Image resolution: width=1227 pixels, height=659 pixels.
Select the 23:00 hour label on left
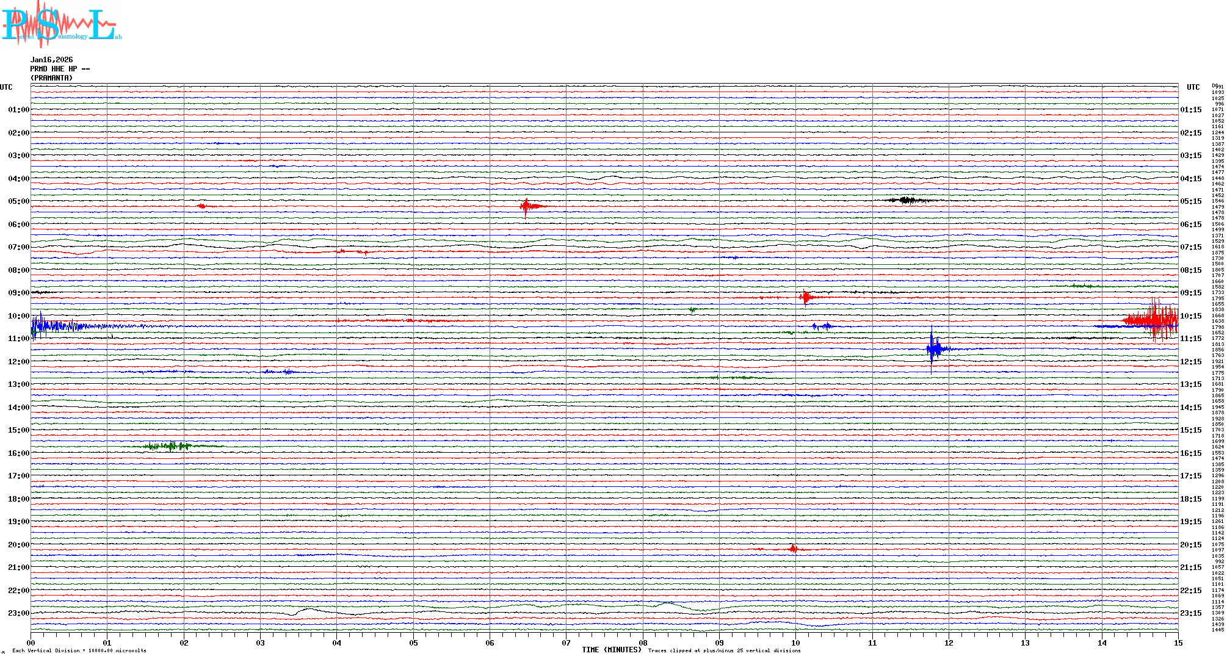click(x=18, y=613)
